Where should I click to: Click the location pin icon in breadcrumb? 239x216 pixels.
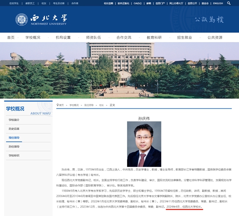point(58,105)
